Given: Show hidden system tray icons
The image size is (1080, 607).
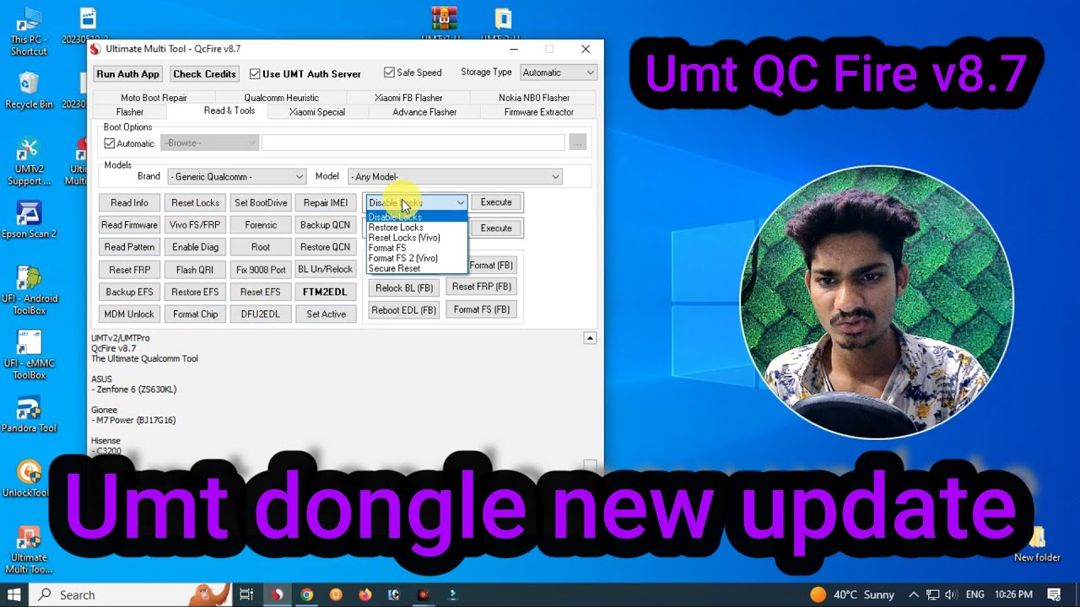Looking at the screenshot, I should coord(914,594).
